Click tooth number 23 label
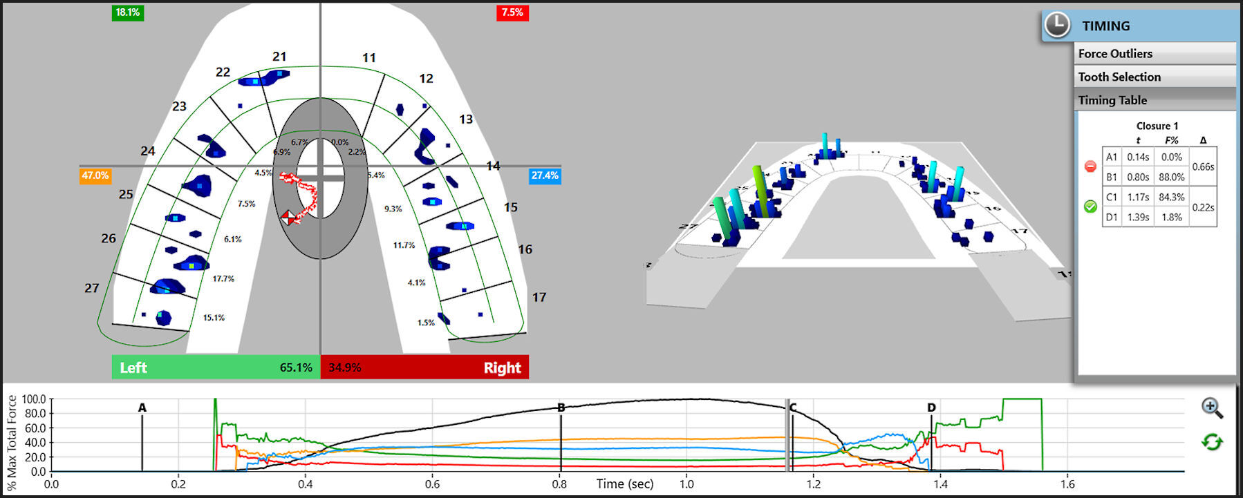Screen dimensions: 1243x498 click(x=179, y=106)
